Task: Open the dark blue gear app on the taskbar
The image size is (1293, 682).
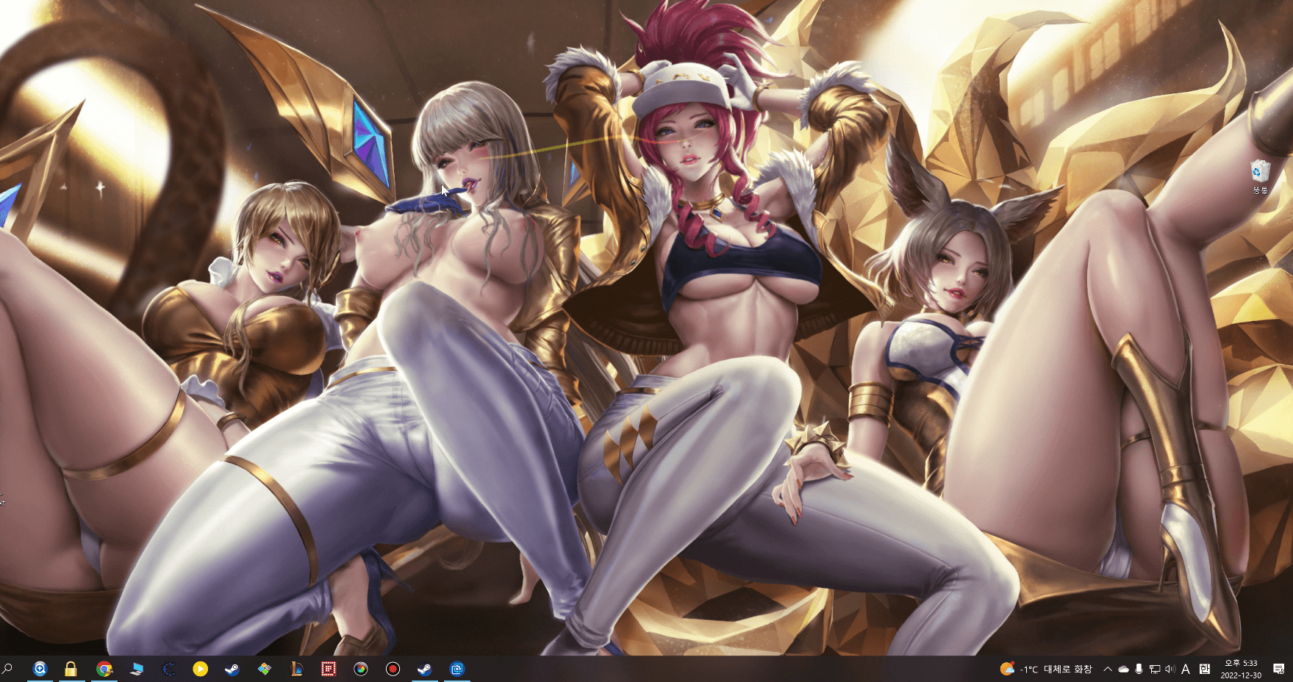Action: (x=168, y=669)
